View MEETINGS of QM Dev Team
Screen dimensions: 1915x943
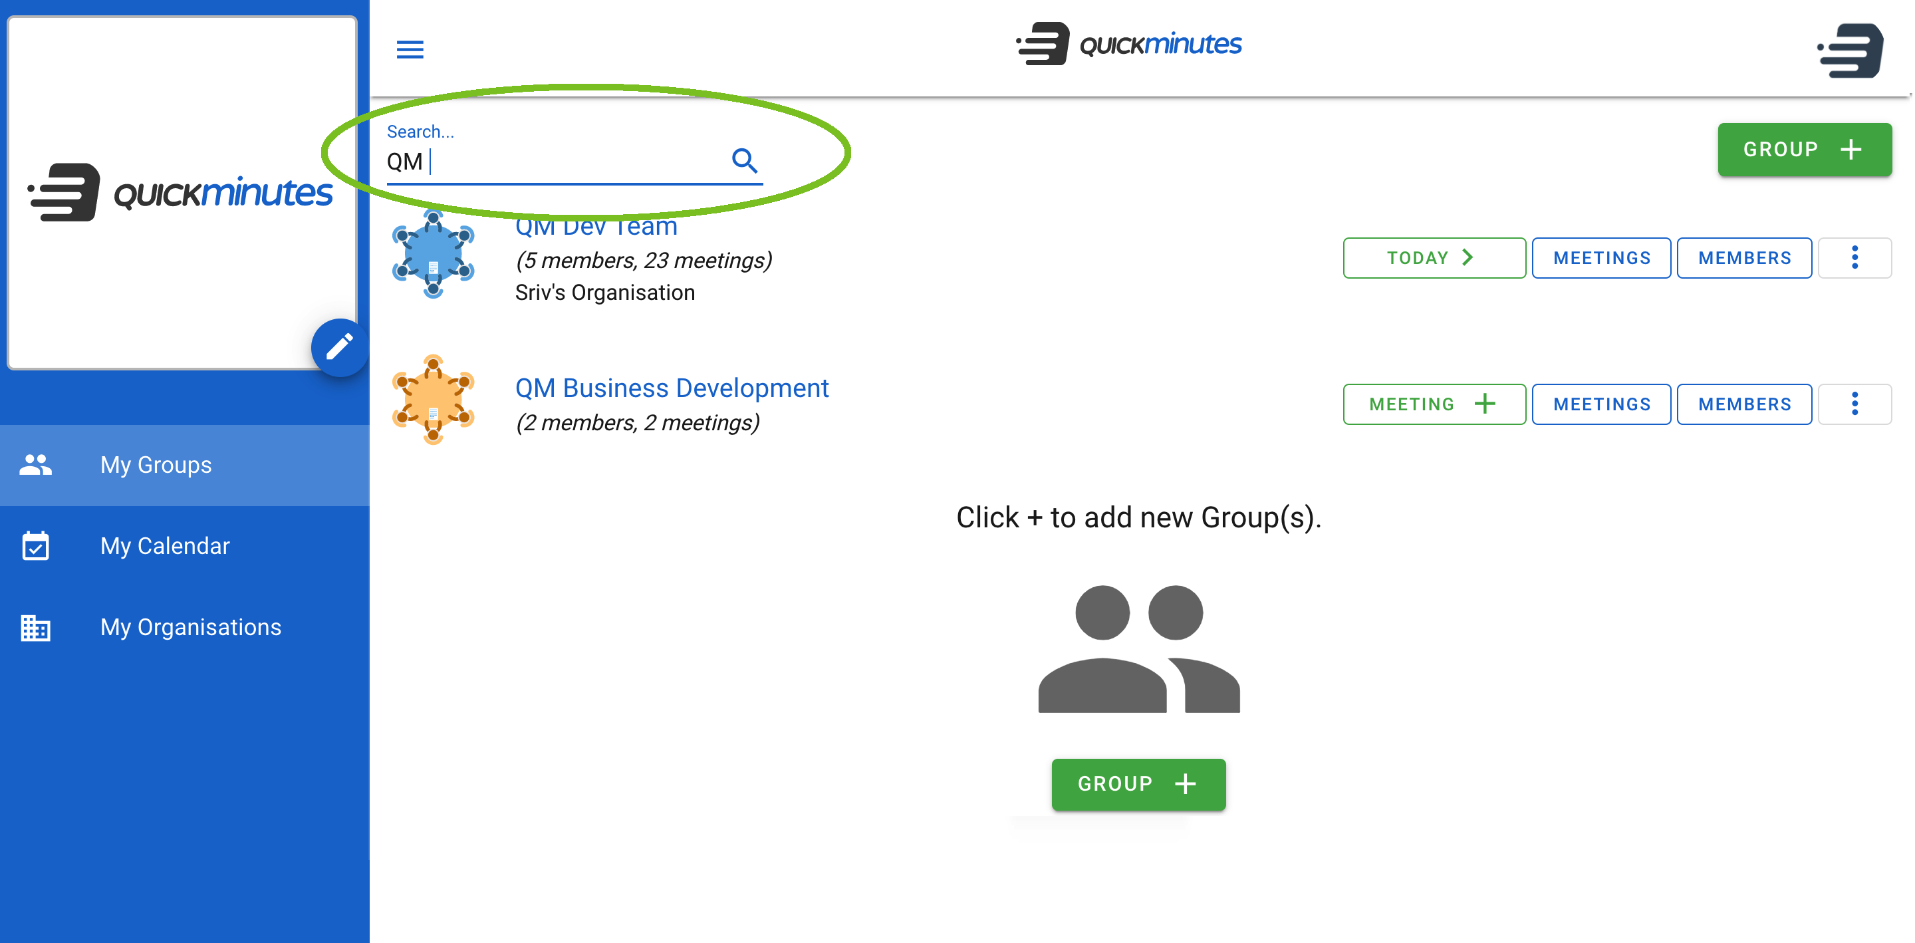pyautogui.click(x=1601, y=257)
